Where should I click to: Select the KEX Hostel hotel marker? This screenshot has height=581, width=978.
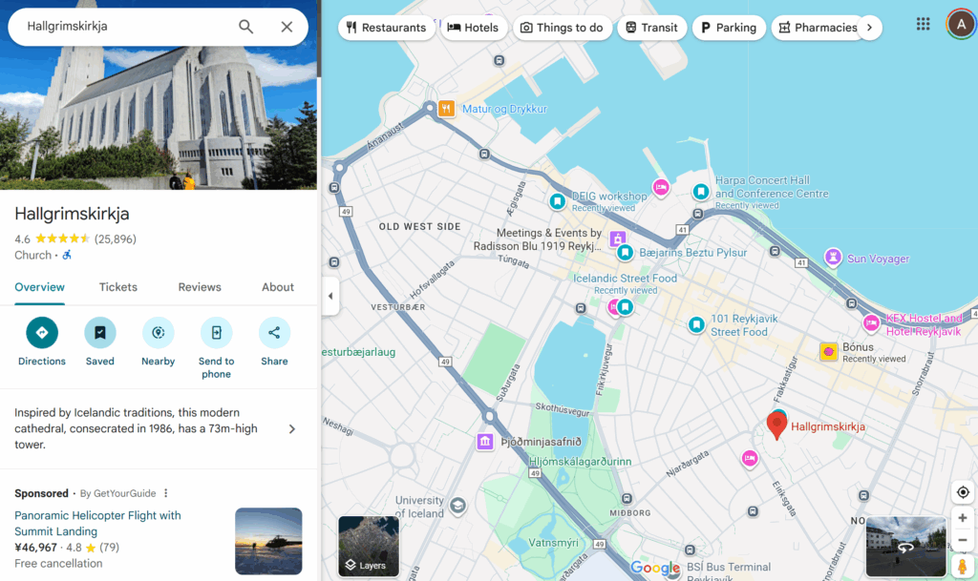click(x=871, y=322)
